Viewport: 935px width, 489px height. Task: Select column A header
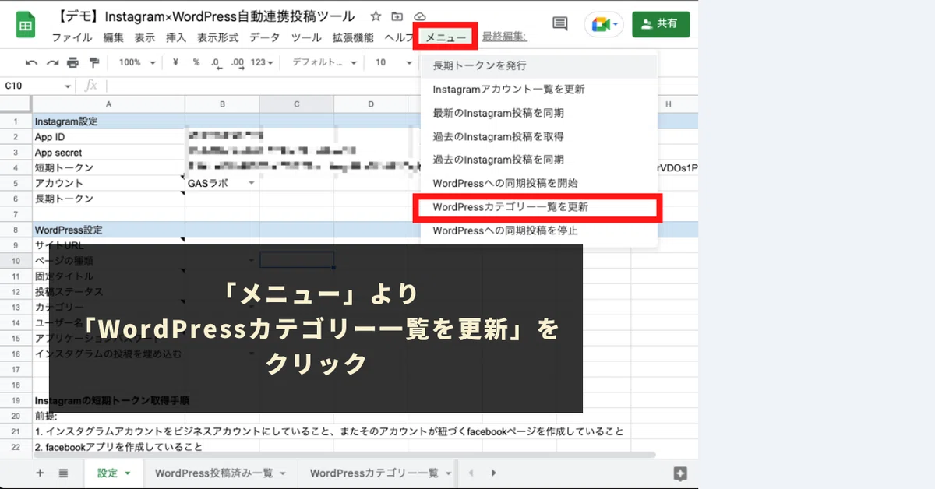pyautogui.click(x=108, y=104)
